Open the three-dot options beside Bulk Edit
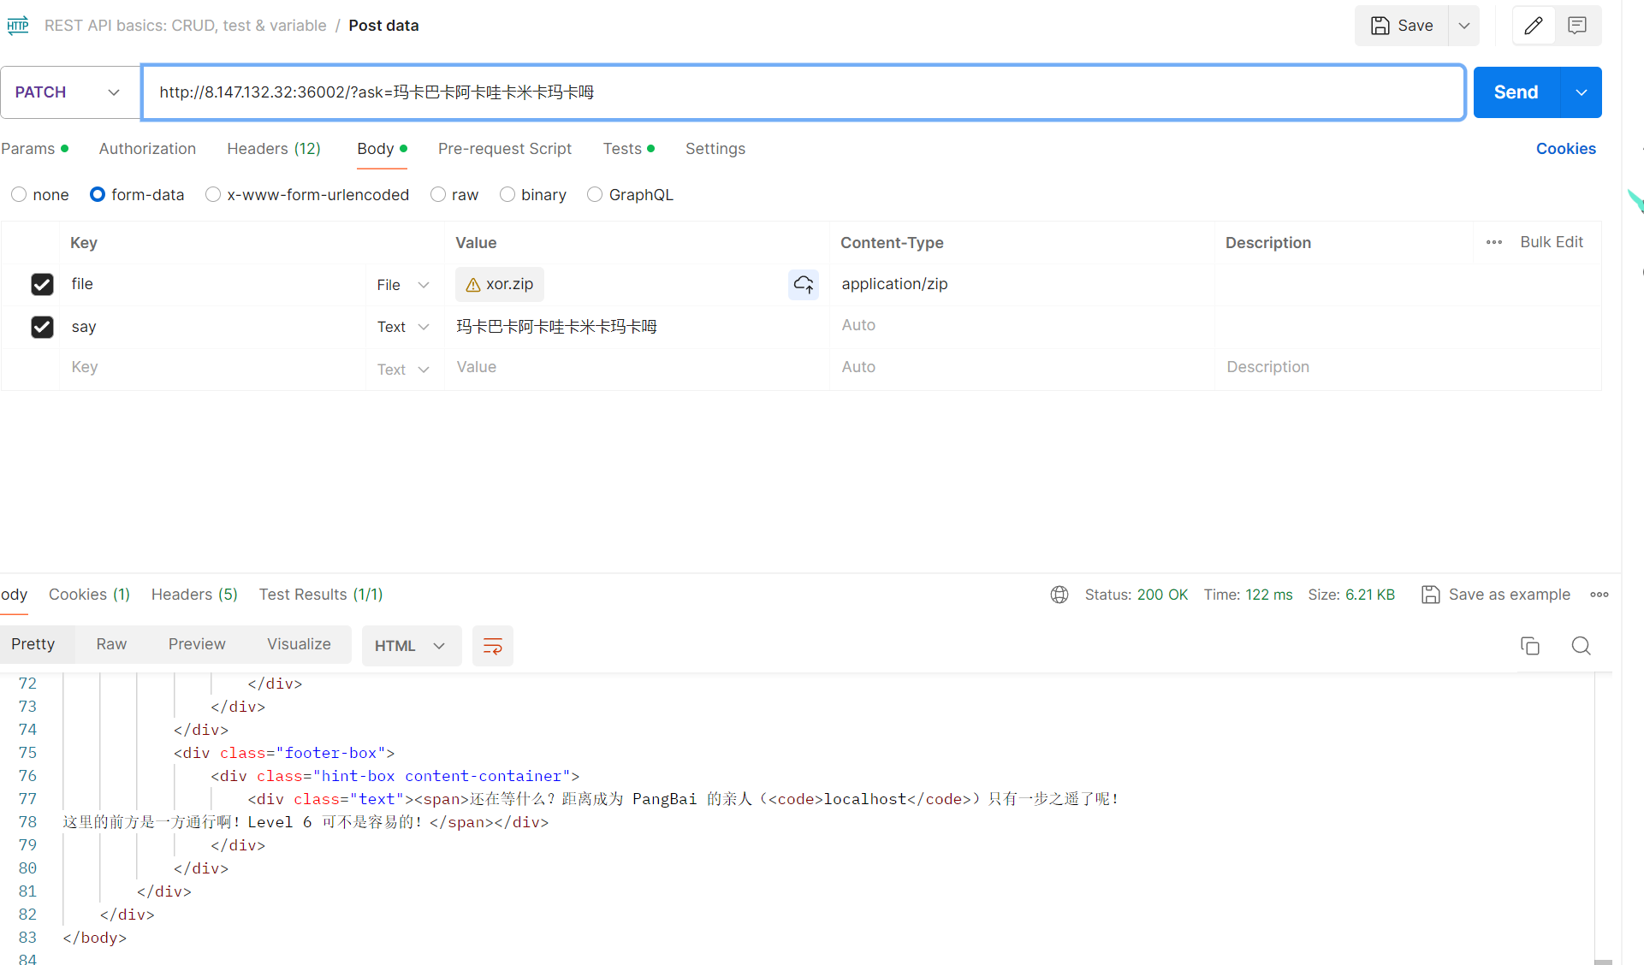 point(1494,242)
